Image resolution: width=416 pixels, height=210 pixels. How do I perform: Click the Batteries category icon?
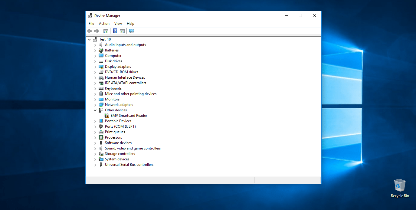point(101,50)
